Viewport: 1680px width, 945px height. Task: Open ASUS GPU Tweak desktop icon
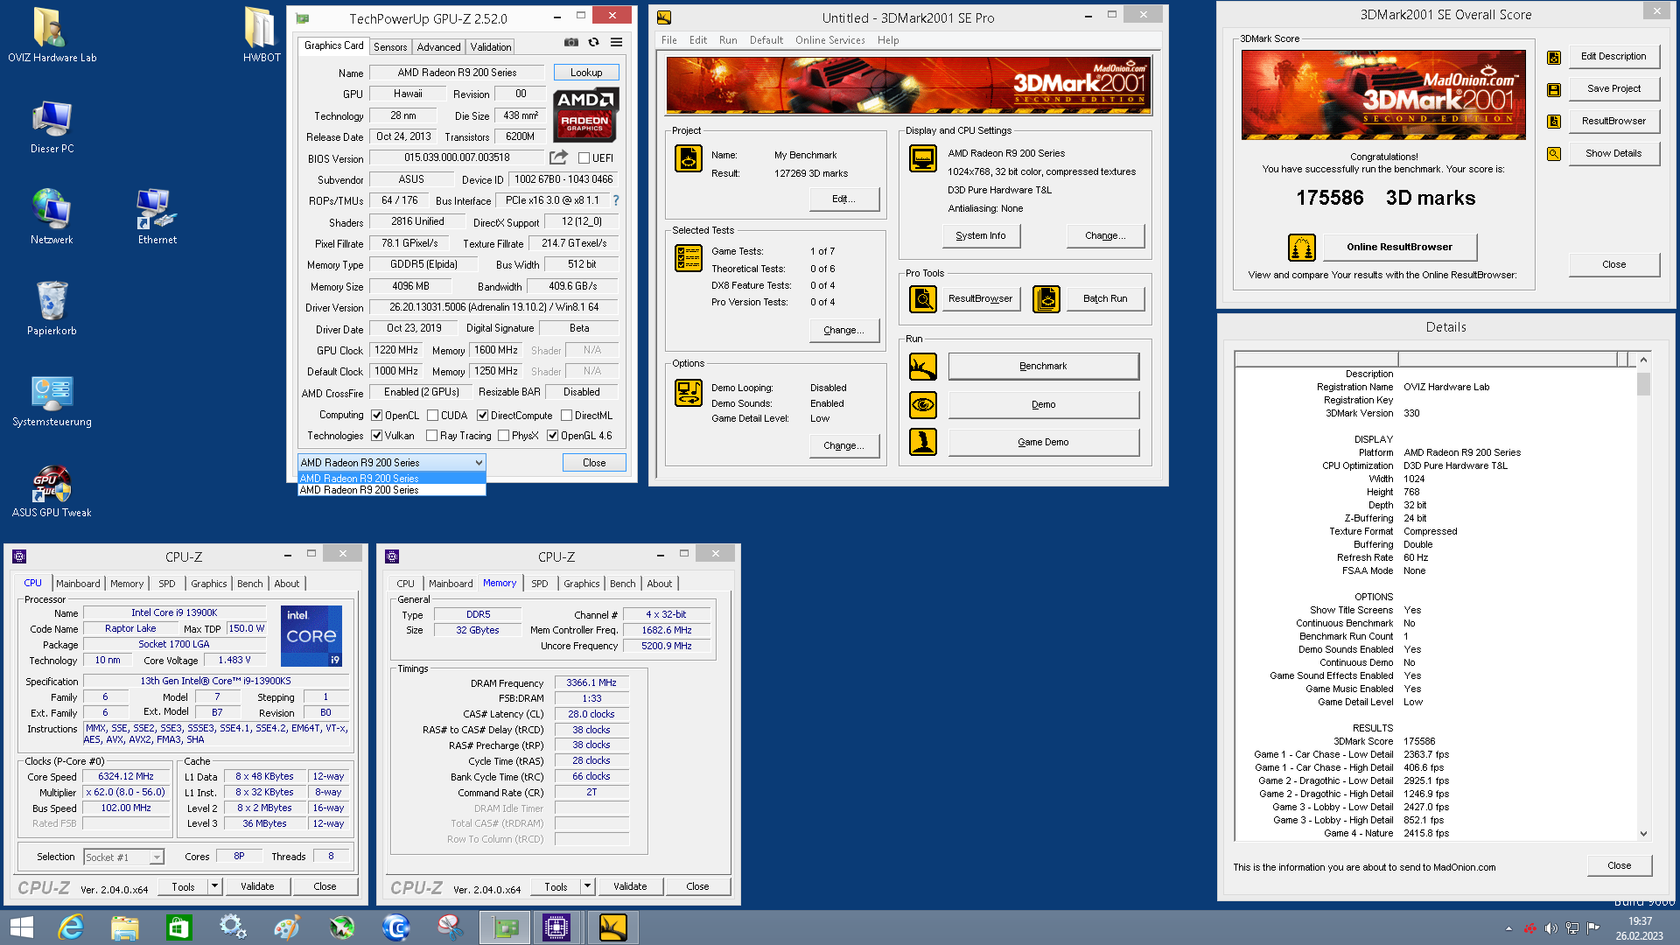click(52, 493)
